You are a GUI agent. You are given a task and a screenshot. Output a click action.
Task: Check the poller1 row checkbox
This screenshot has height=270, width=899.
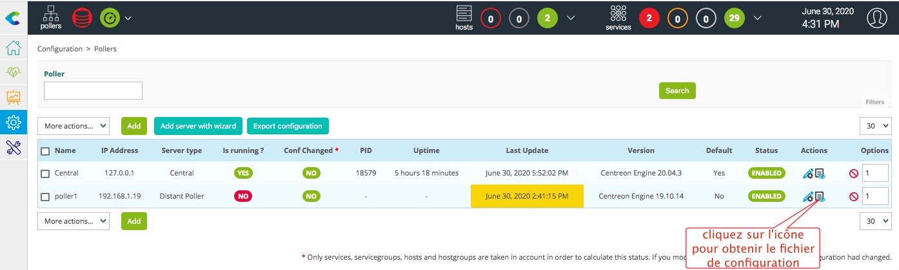pos(45,197)
